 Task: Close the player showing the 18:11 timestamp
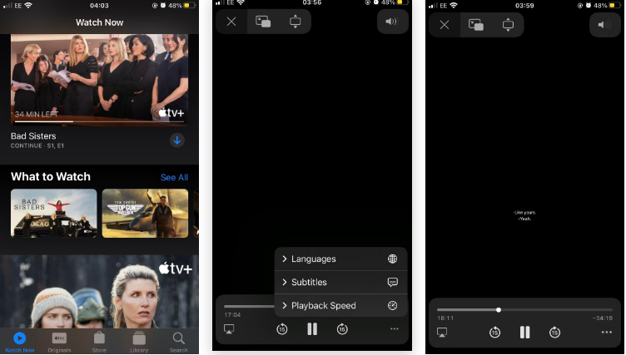click(x=445, y=25)
